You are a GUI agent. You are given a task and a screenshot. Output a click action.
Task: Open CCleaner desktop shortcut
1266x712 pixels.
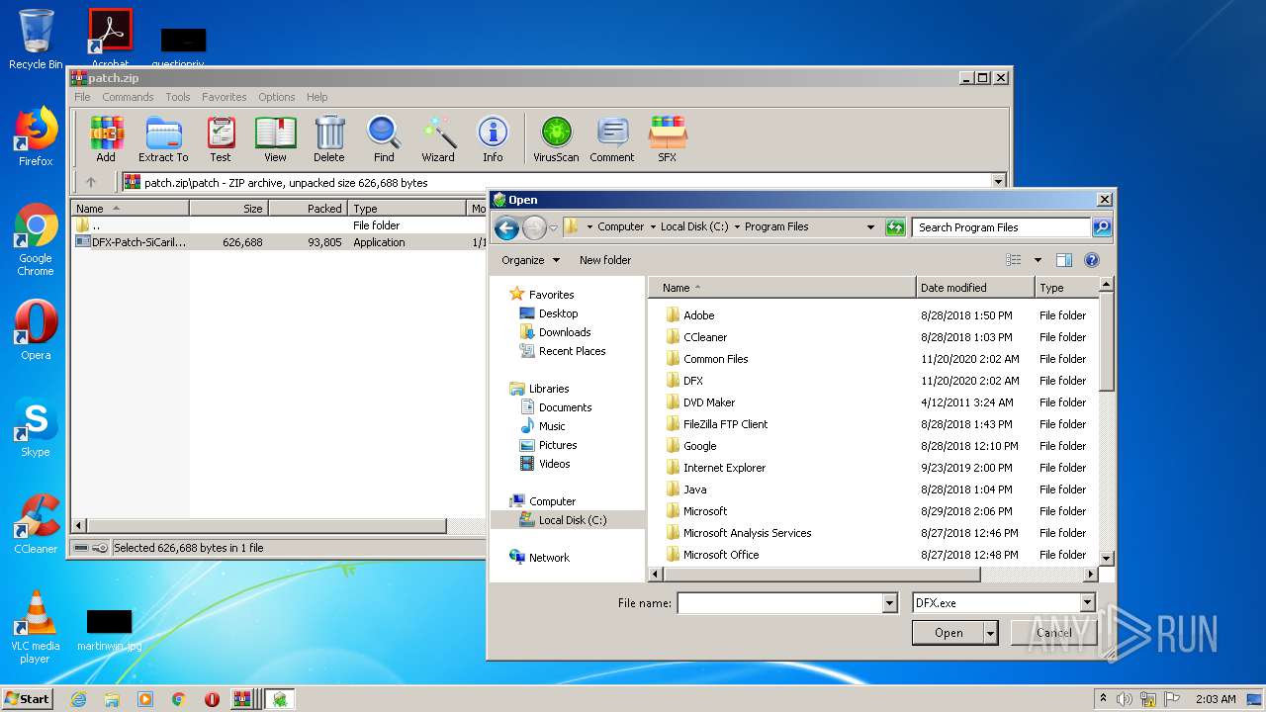(36, 524)
